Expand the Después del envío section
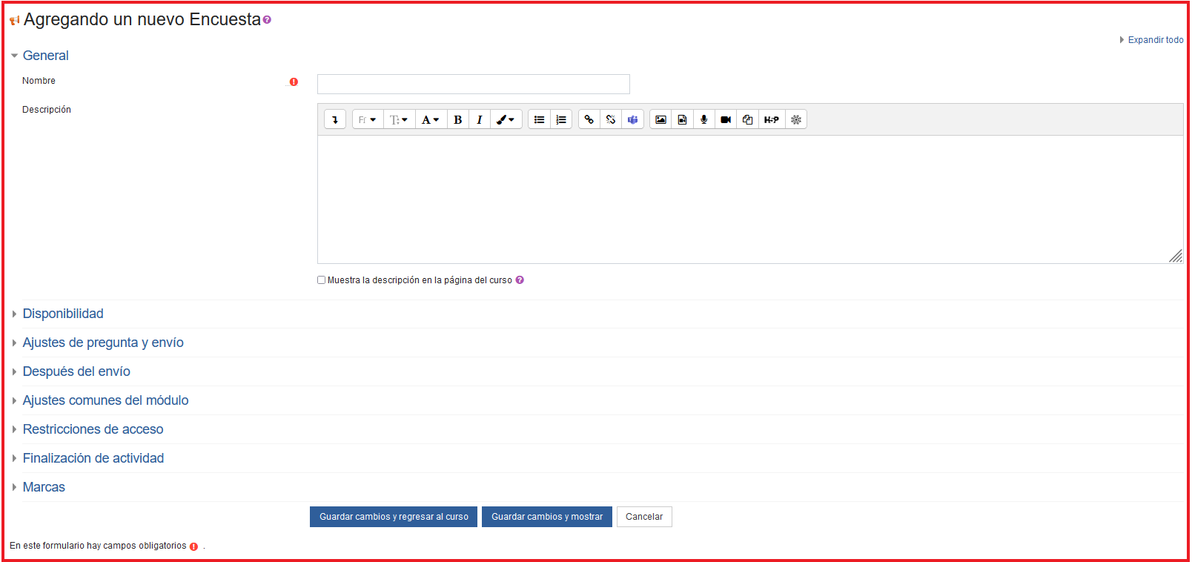The image size is (1192, 562). point(76,371)
